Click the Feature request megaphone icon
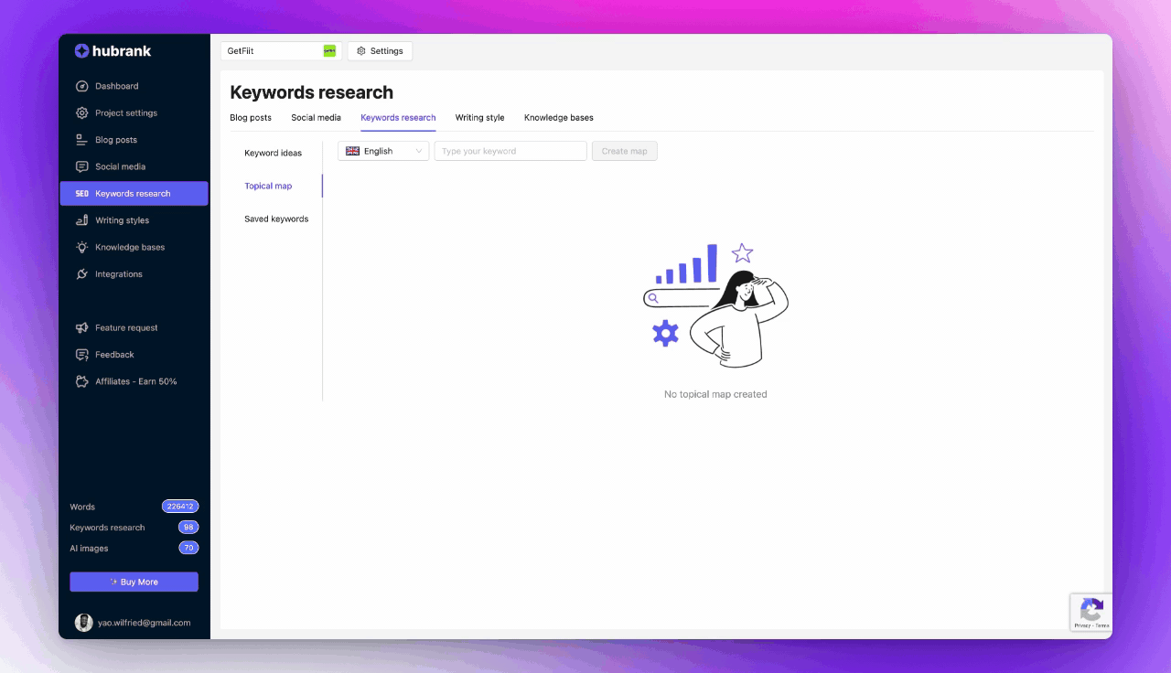Screen dimensions: 1171x673 (82, 327)
